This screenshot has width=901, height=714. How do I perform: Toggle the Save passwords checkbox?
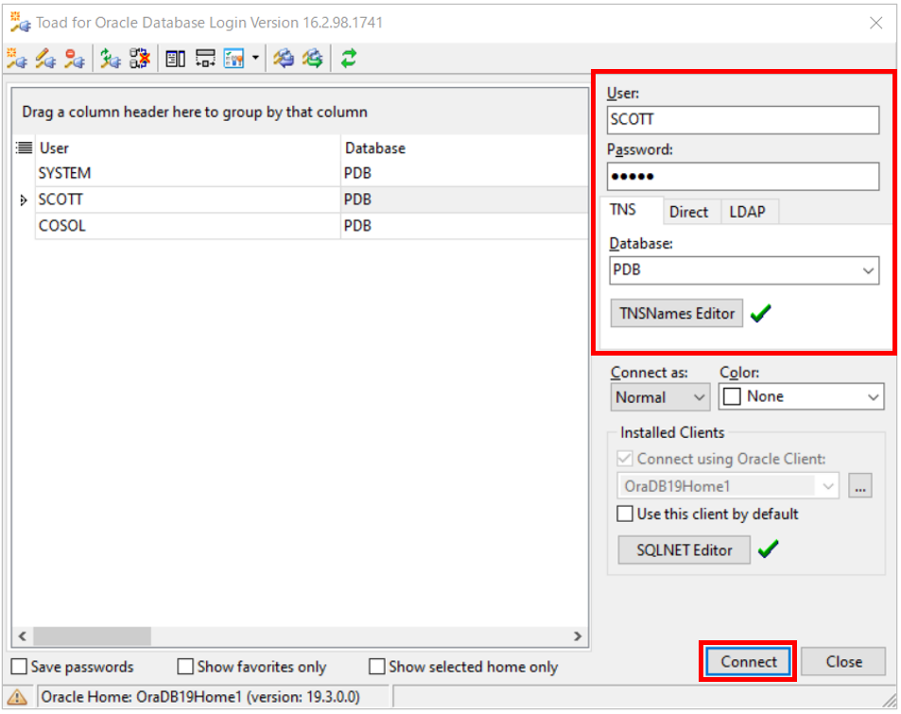[x=19, y=667]
